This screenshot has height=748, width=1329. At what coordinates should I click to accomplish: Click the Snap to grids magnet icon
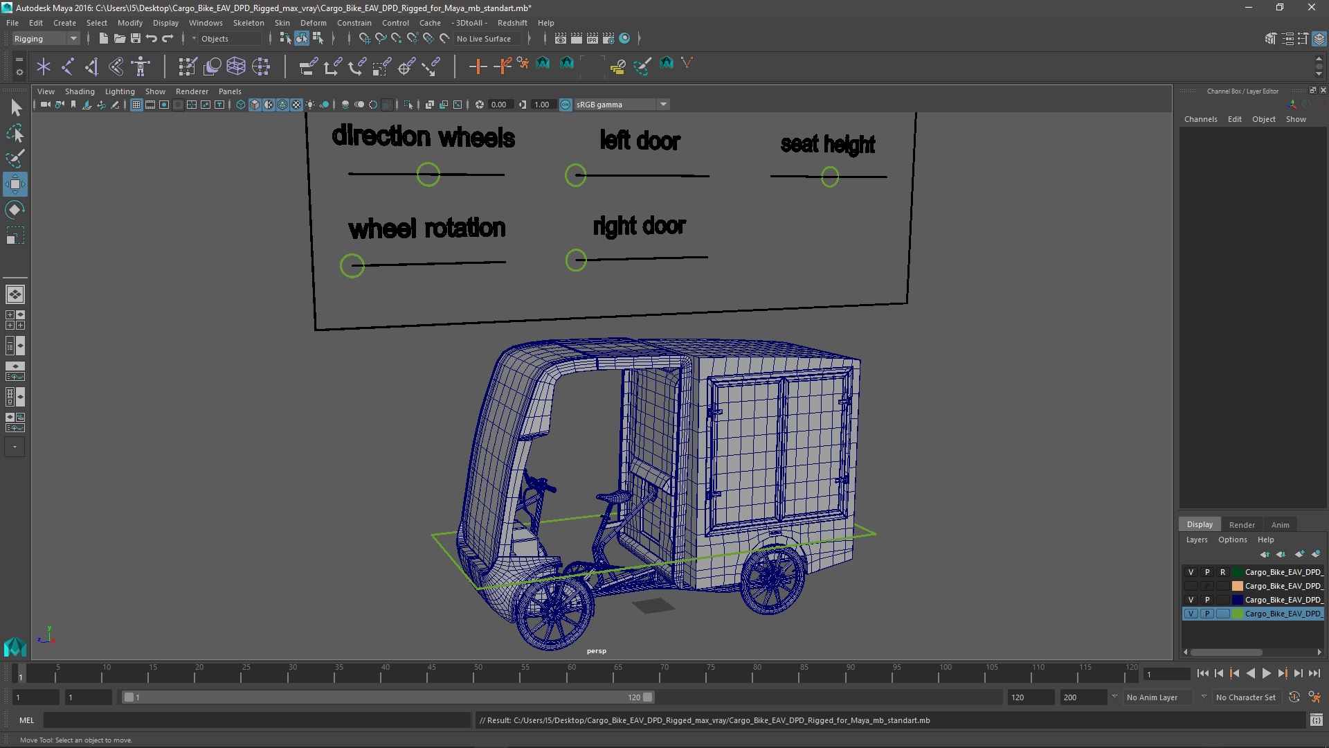(x=364, y=39)
